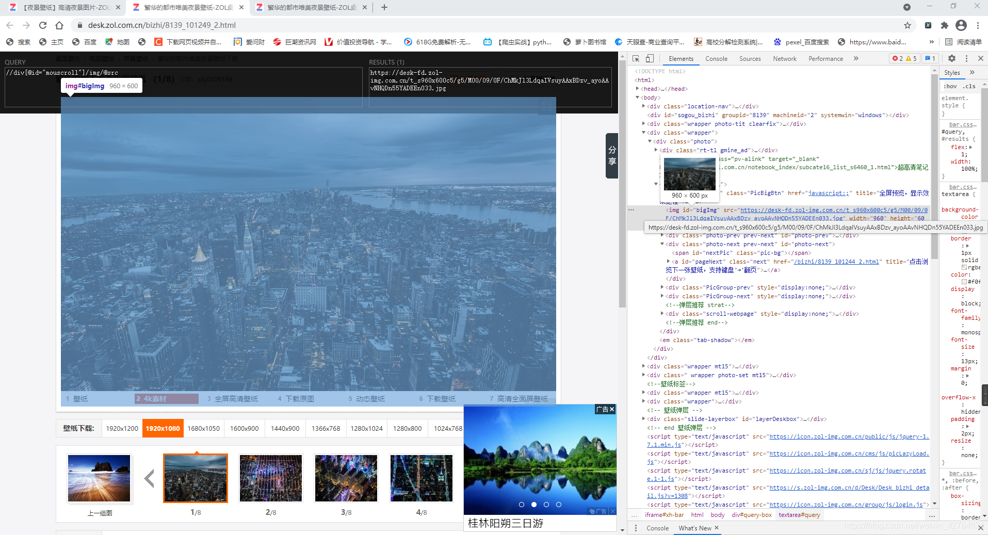The image size is (988, 535).
Task: Choose the 1280x1024 wallpaper resolution
Action: (x=367, y=428)
